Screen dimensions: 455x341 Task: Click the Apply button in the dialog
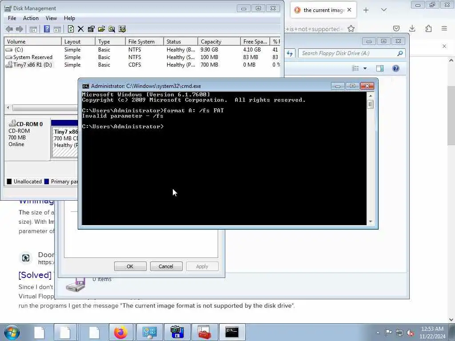point(202,266)
